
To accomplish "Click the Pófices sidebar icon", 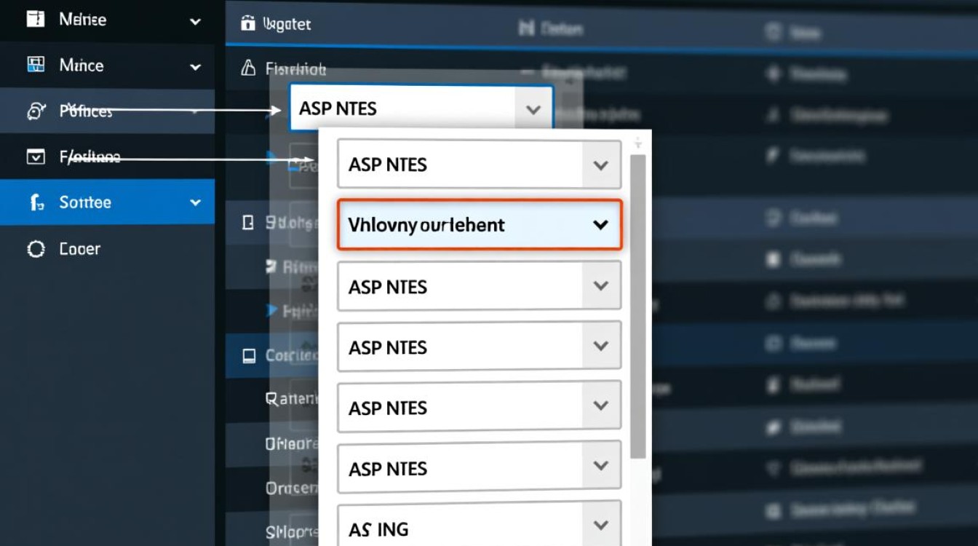I will [35, 111].
